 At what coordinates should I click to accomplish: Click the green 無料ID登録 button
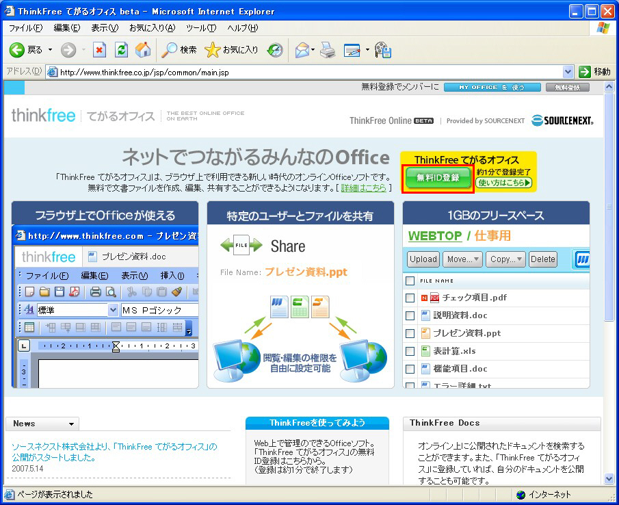[x=438, y=177]
